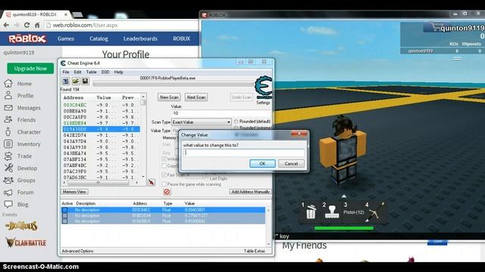This screenshot has height=272, width=485.
Task: Click the Inventory icon in sidebar
Action: click(x=8, y=144)
